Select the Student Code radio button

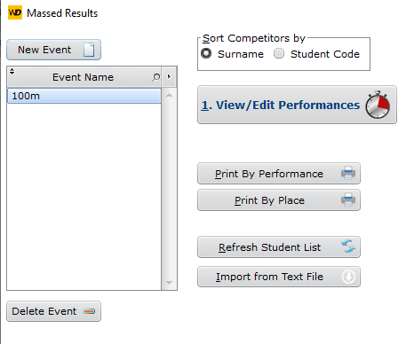pos(279,53)
